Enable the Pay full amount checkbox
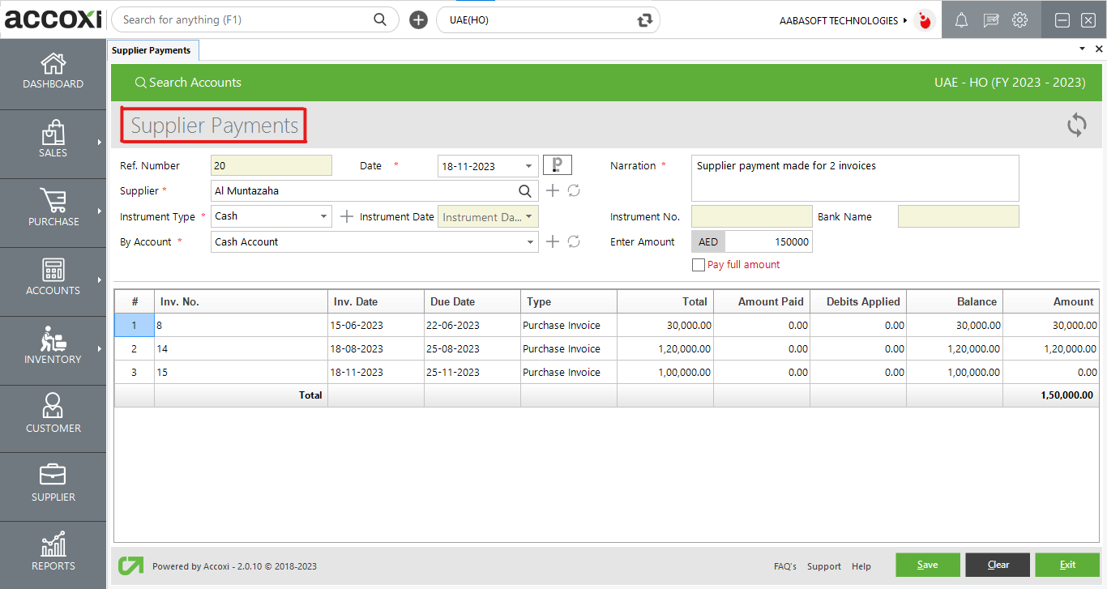 click(698, 264)
